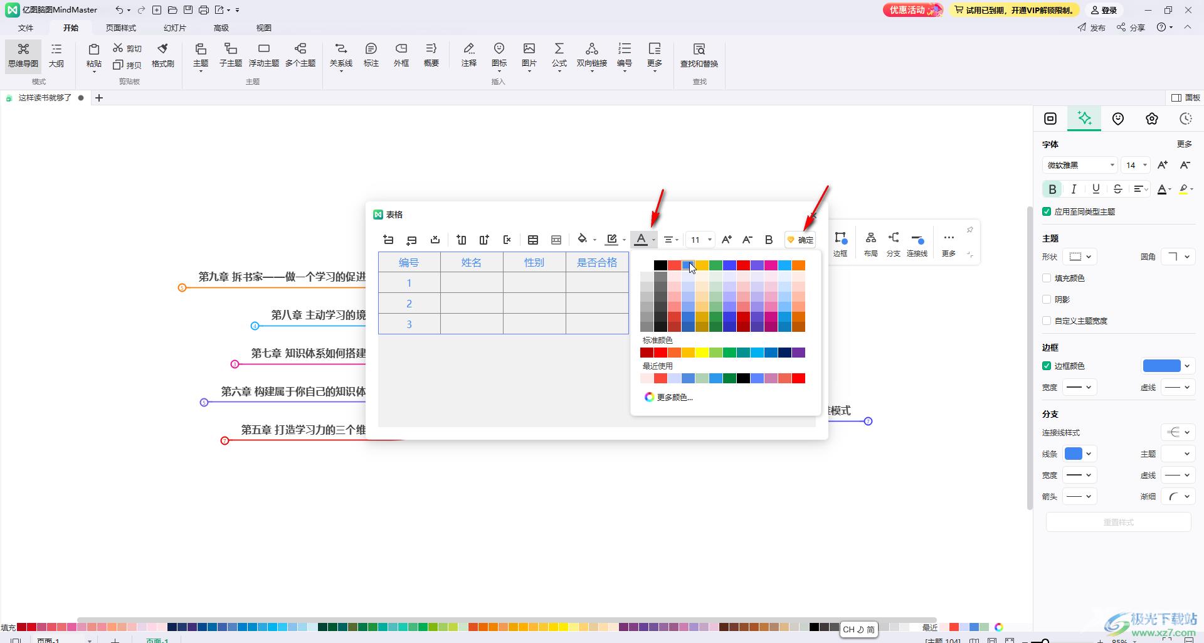Toggle the 边框颜色 checkbox
The image size is (1204, 643).
[x=1047, y=366]
